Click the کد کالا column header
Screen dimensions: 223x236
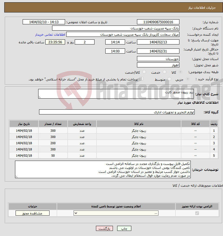pos(196,124)
